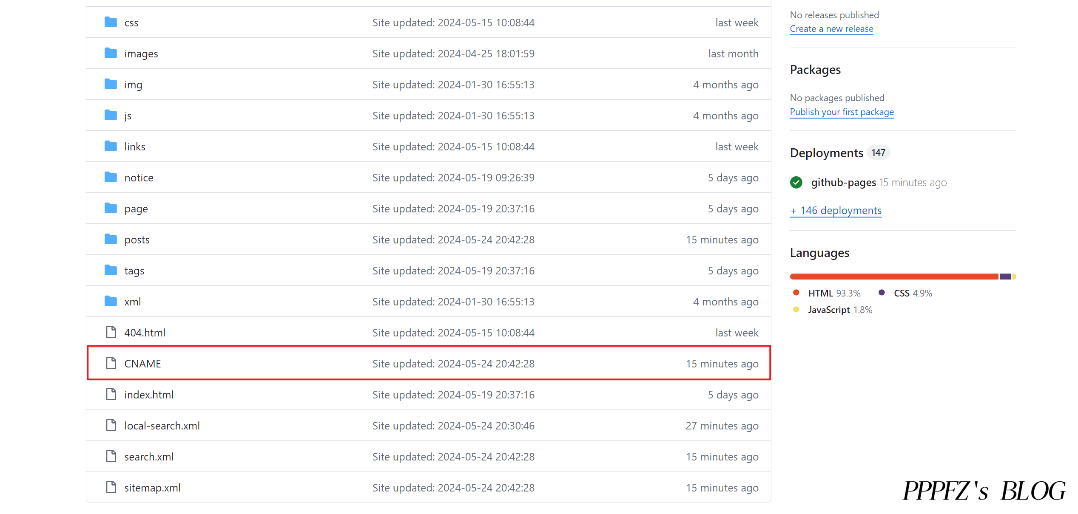The image size is (1078, 514).
Task: Click the CNAME file entry
Action: (x=143, y=364)
